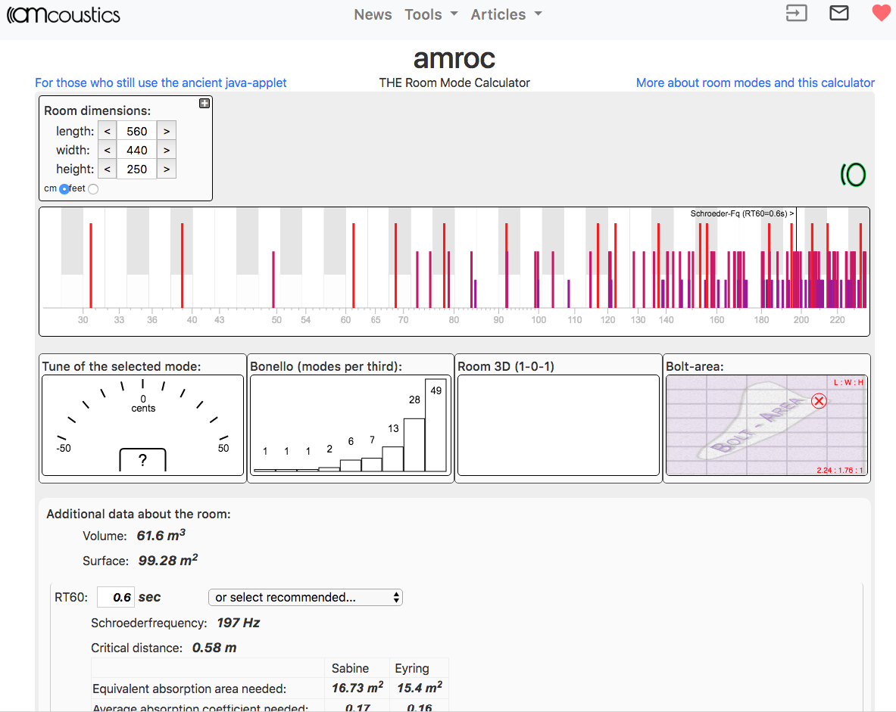
Task: Click the RT60 input field showing 0.6
Action: coord(116,597)
